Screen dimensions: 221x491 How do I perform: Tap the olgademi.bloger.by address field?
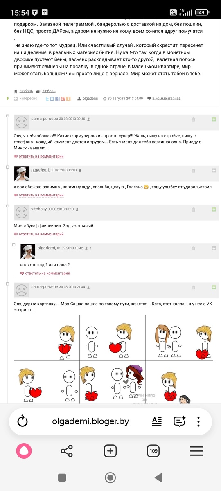[x=91, y=422]
